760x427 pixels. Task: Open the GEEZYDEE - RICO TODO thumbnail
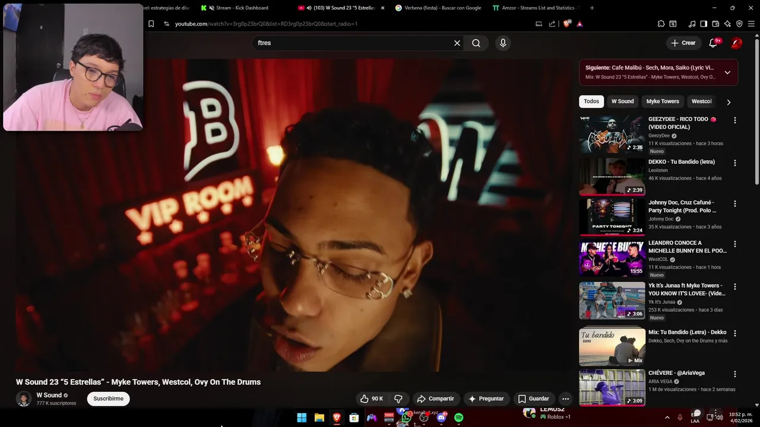point(612,134)
